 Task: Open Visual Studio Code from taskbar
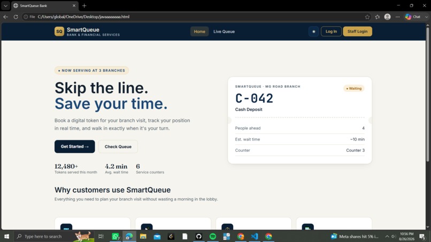coord(255,236)
